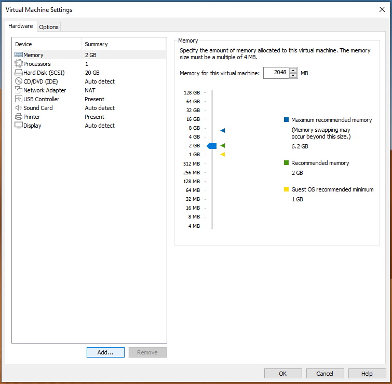Click the 1 GB slider label

pos(195,155)
